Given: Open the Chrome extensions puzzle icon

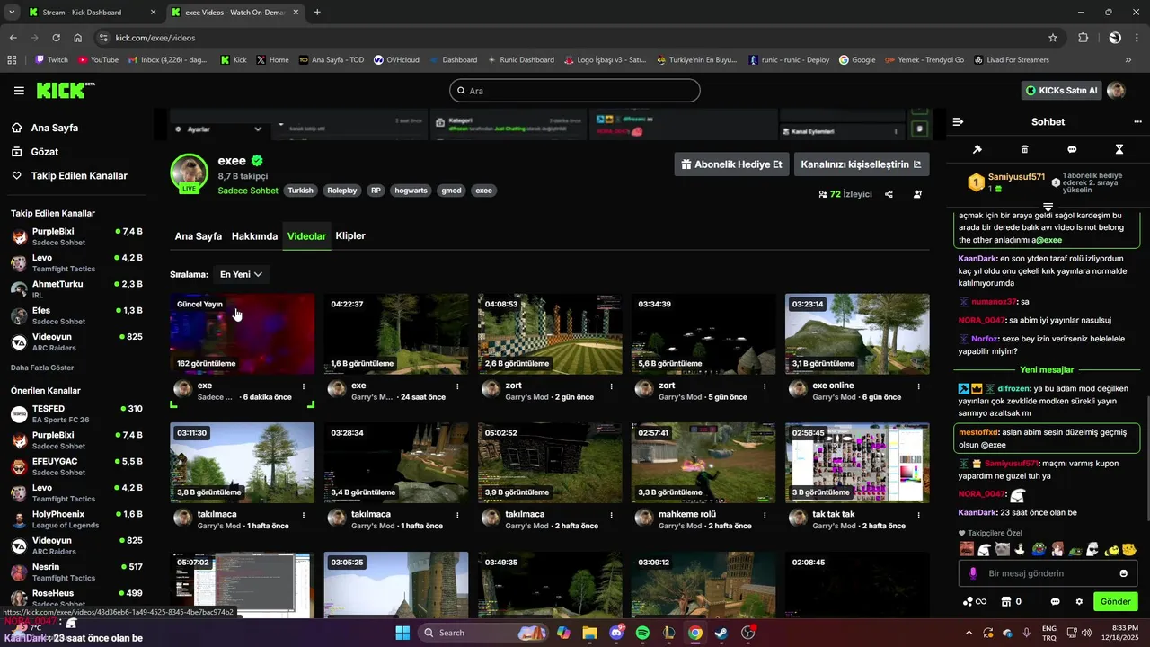Looking at the screenshot, I should pos(1083,38).
